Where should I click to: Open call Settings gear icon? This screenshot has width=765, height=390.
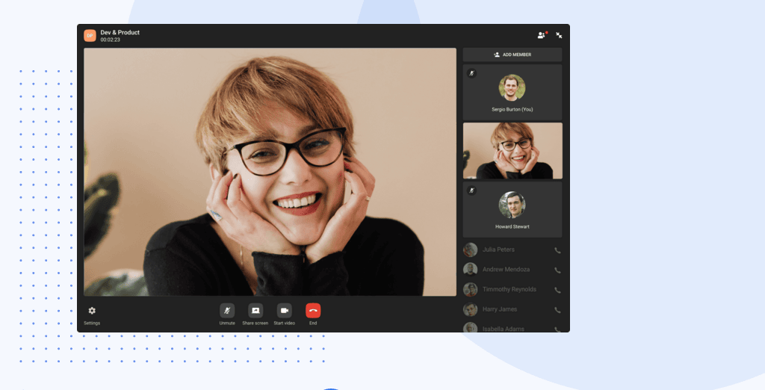pos(92,311)
